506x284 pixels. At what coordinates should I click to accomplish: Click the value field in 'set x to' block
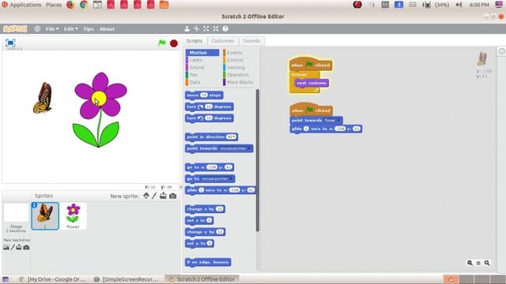point(209,220)
